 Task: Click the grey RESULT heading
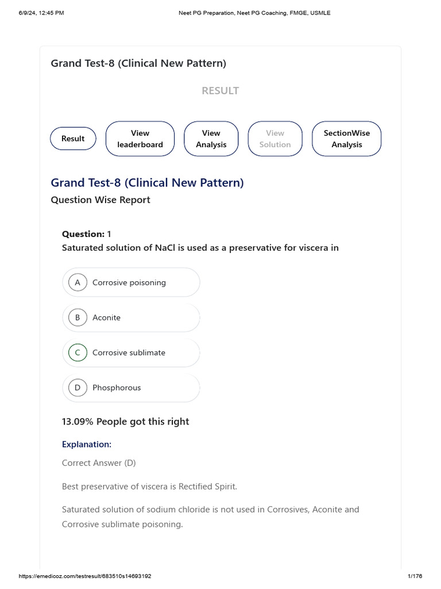[x=220, y=91]
